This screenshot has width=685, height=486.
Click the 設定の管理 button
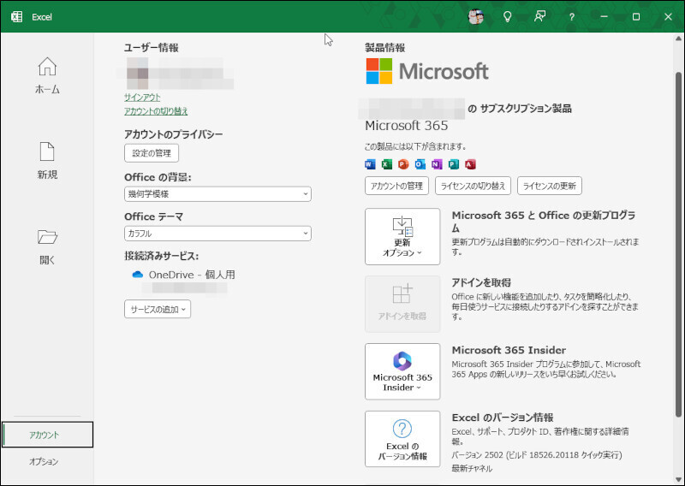pos(152,153)
